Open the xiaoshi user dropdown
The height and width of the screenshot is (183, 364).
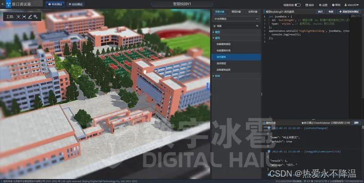(x=351, y=5)
